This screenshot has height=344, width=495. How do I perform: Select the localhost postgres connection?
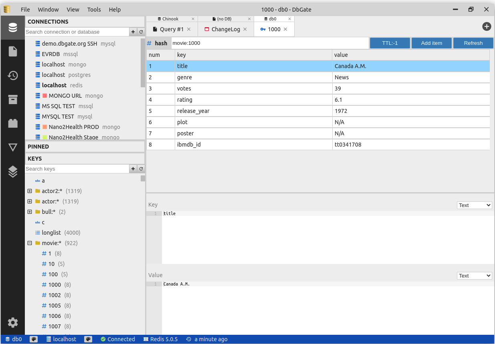click(63, 75)
